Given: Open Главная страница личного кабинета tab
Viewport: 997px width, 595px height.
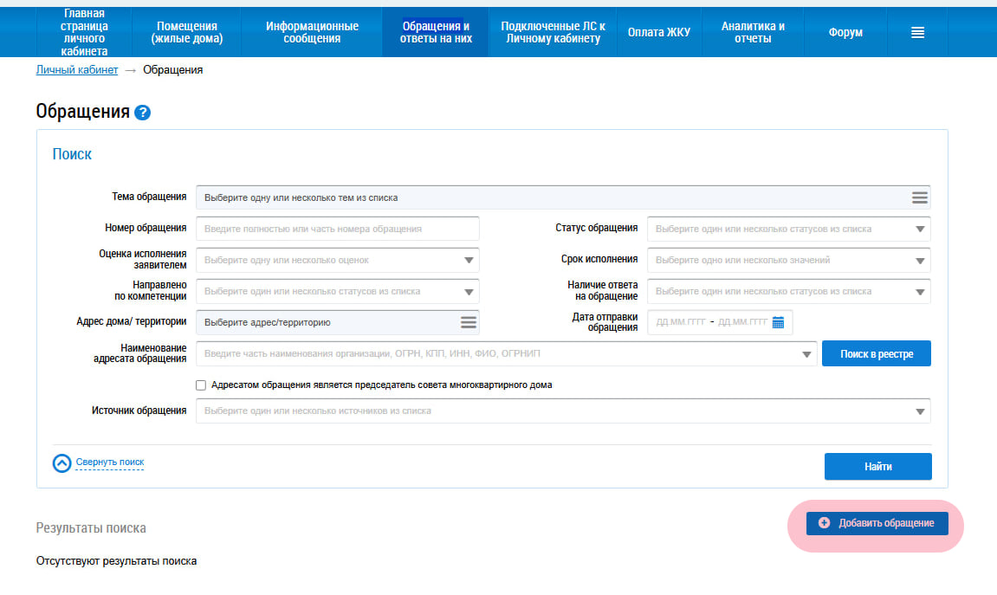Looking at the screenshot, I should coord(84,32).
